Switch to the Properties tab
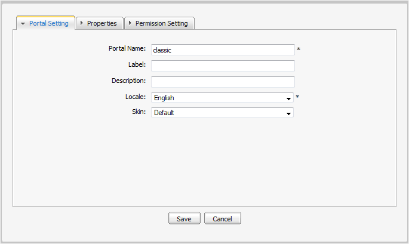This screenshot has width=409, height=244. click(102, 23)
